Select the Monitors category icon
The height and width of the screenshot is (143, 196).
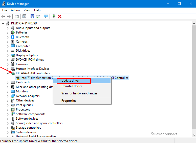coord(13,91)
